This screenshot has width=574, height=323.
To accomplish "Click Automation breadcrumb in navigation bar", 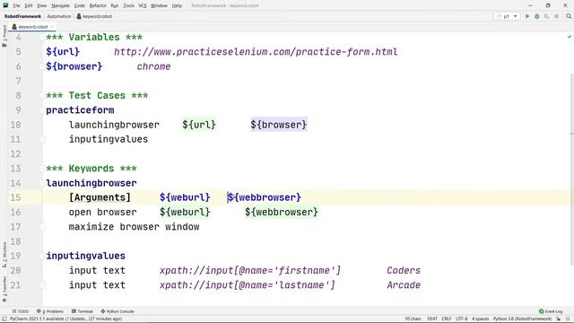I will point(59,16).
